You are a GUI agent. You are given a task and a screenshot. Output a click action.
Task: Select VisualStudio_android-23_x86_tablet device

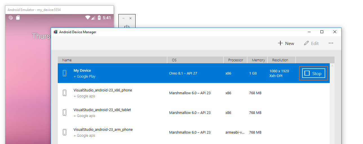pyautogui.click(x=102, y=110)
